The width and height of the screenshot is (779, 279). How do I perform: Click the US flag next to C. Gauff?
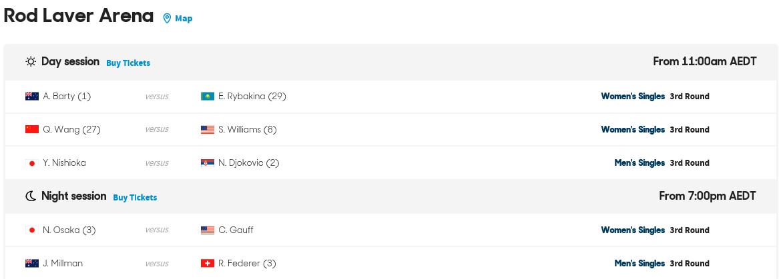[207, 230]
